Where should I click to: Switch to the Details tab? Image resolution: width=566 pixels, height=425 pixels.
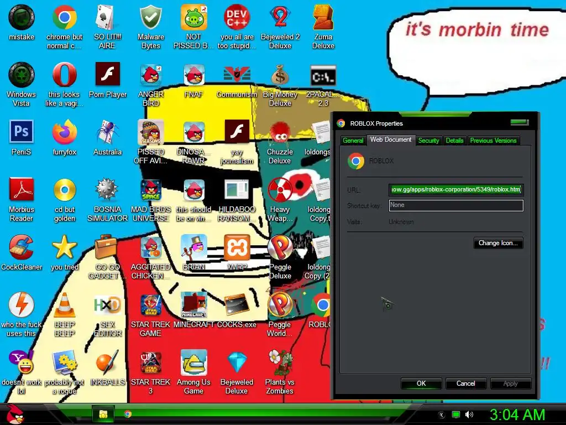454,141
